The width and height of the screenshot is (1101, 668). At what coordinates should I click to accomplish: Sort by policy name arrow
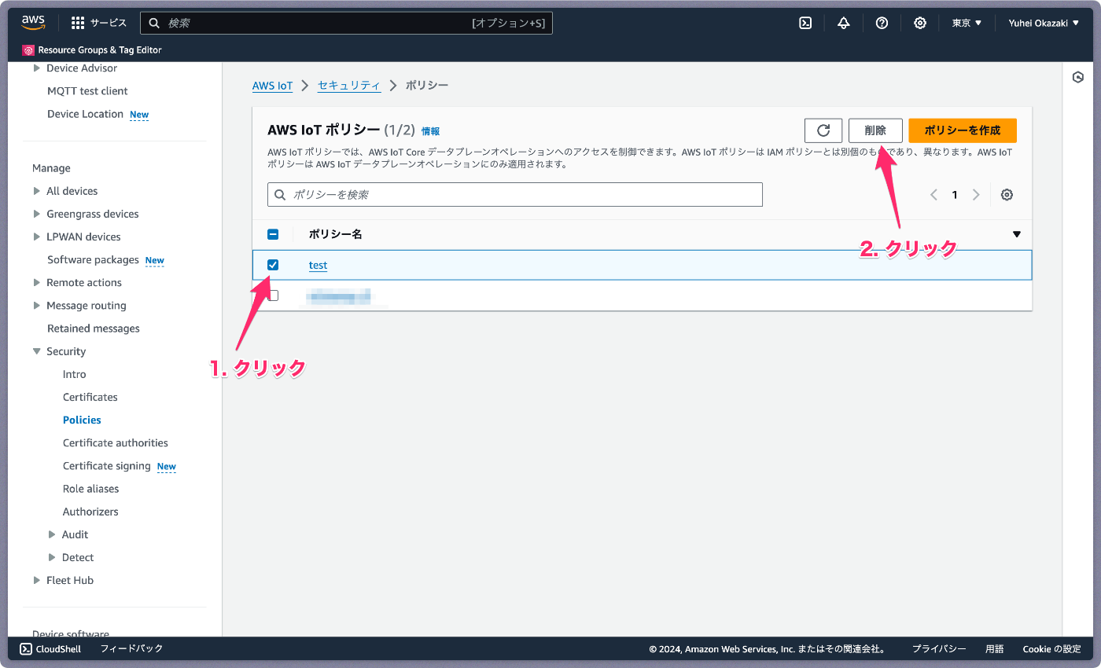[1017, 234]
